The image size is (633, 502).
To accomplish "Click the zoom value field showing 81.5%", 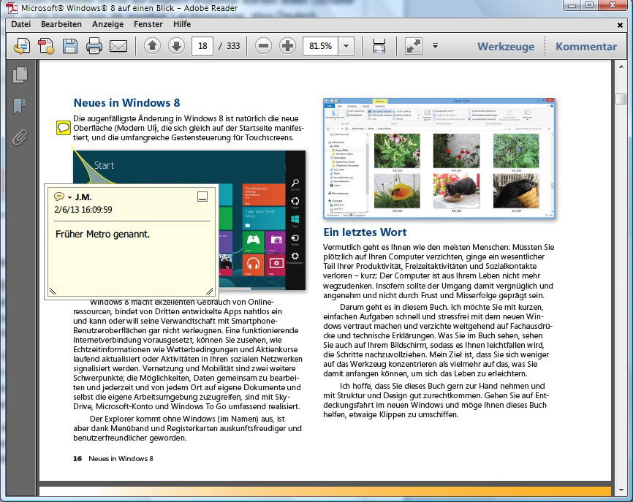I will coord(321,46).
